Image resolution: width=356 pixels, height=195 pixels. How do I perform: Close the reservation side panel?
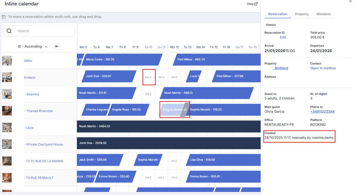tap(350, 1)
